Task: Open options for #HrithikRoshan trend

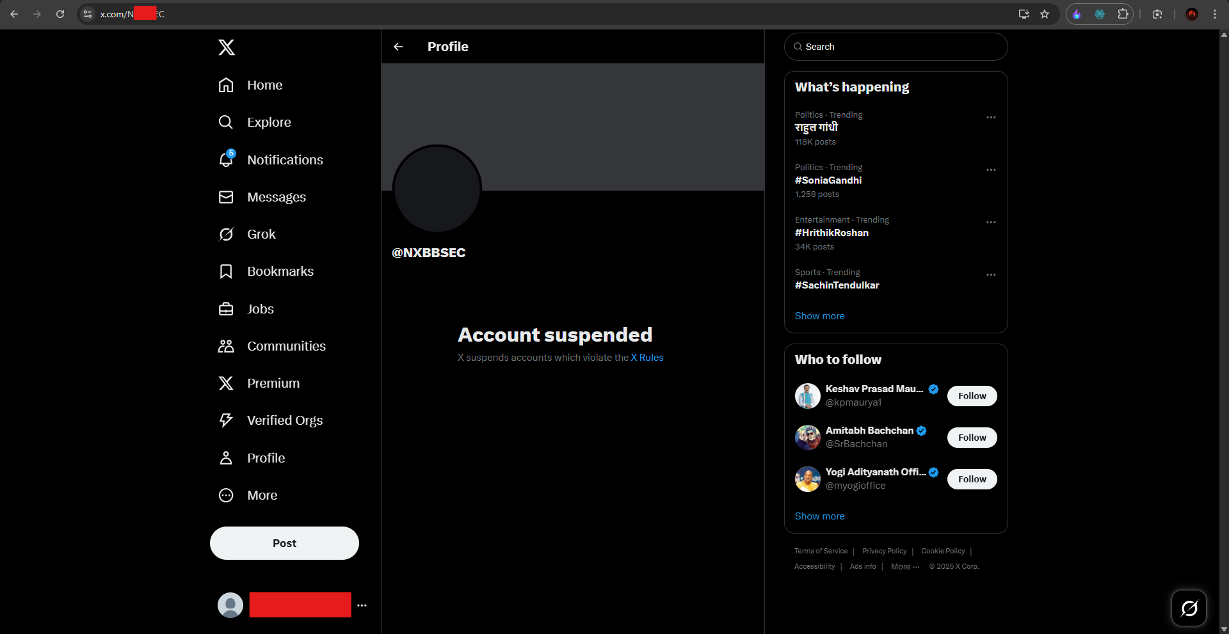Action: 991,222
